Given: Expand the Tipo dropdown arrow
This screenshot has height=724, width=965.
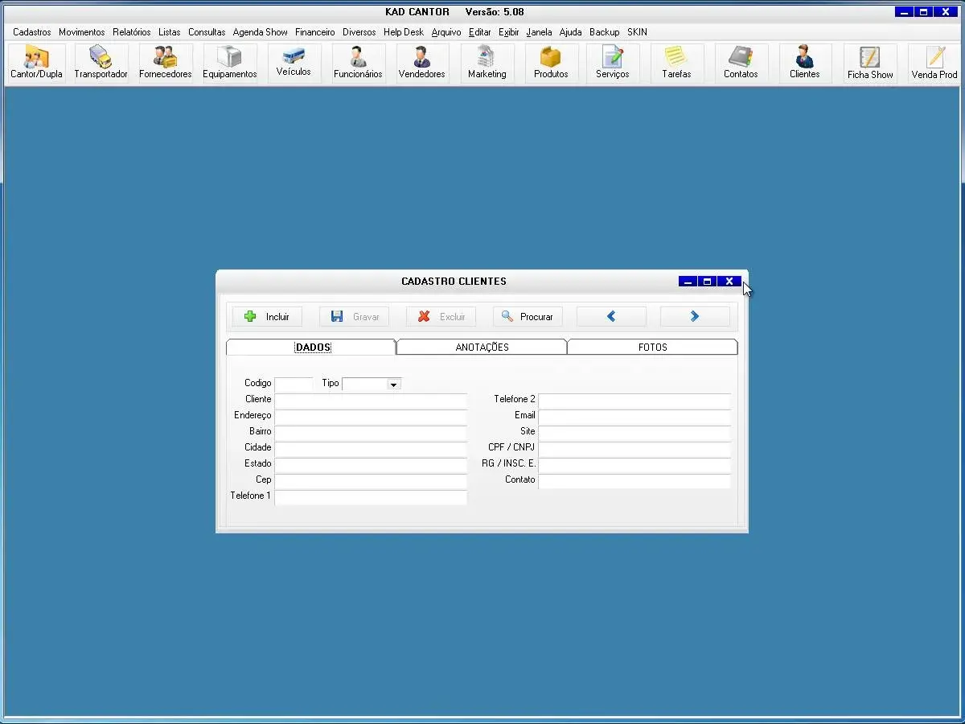Looking at the screenshot, I should coord(393,385).
